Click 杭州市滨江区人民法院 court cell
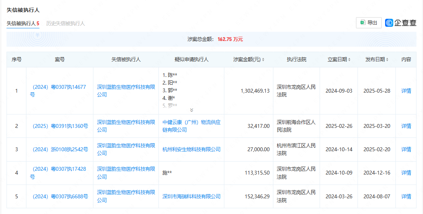This screenshot has height=214, width=423. coord(296,150)
